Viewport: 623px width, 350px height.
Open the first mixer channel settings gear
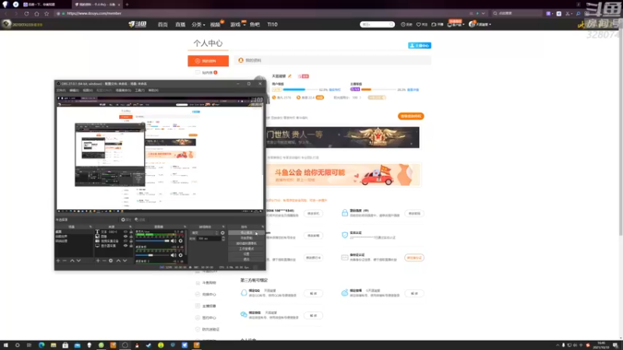click(x=181, y=241)
